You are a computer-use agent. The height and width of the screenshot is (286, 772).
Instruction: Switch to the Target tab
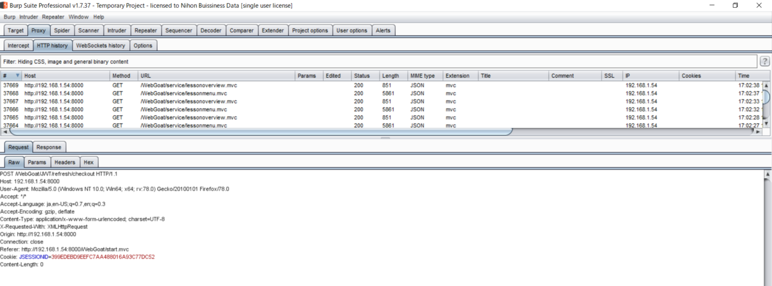(15, 30)
